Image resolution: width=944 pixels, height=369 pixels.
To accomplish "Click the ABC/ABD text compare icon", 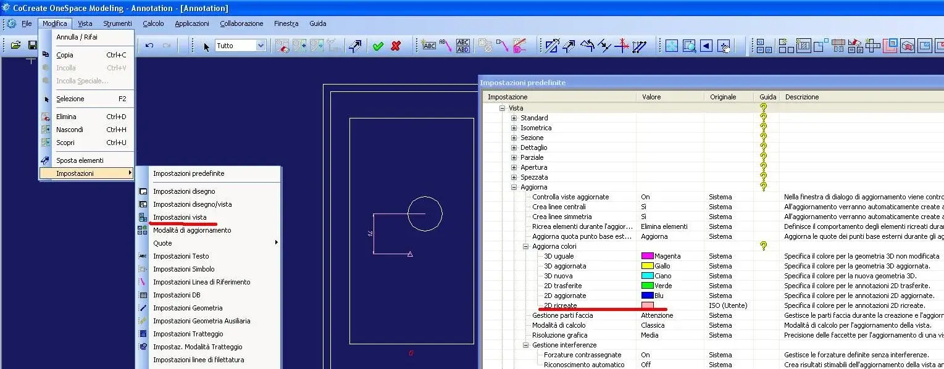I will coord(462,46).
